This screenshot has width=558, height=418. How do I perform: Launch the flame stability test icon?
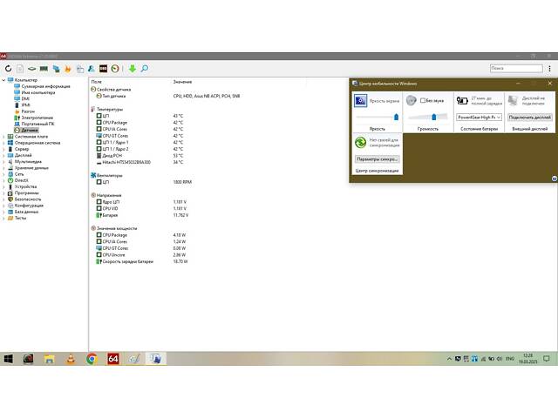68,69
